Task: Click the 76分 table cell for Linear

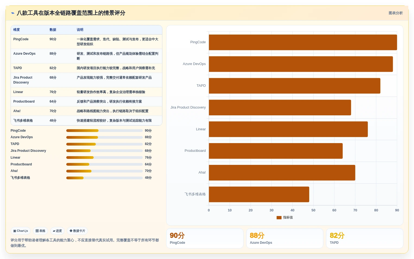Action: [53, 92]
